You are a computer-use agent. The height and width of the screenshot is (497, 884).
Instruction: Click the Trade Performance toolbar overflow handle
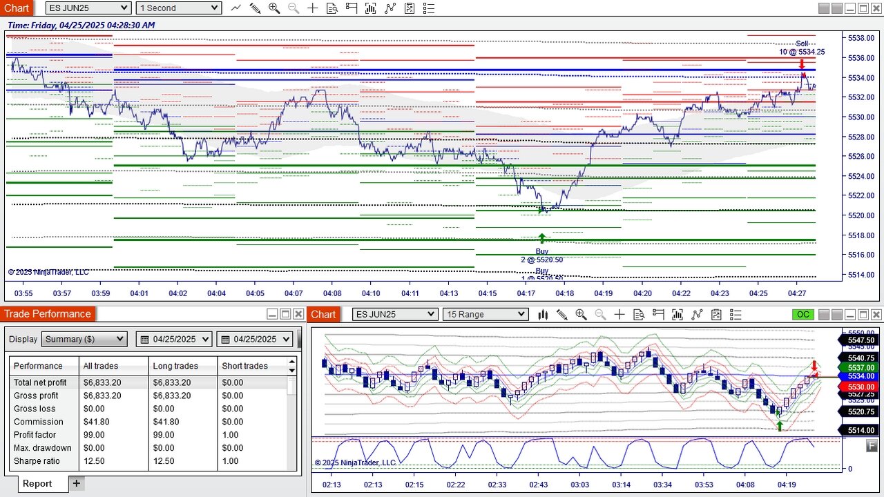coord(300,339)
